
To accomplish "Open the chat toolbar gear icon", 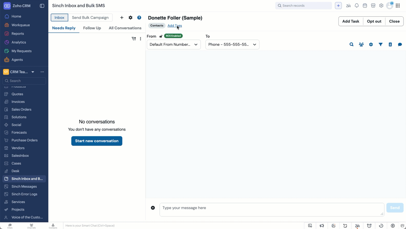I will [x=371, y=44].
